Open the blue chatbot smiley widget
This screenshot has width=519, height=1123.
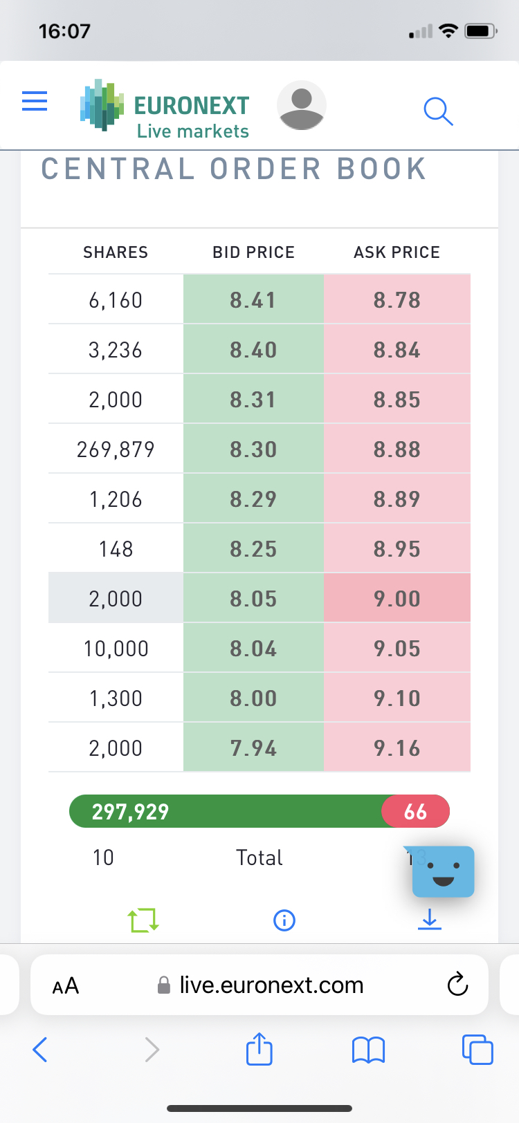click(443, 872)
